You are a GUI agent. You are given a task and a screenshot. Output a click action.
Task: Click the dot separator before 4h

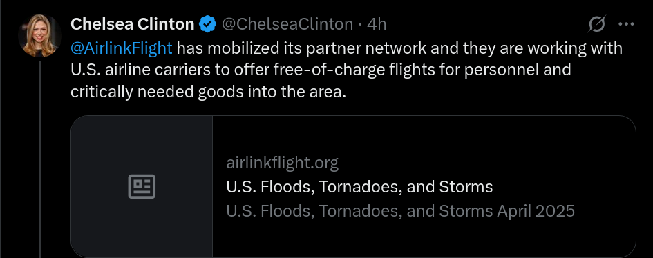tap(360, 25)
